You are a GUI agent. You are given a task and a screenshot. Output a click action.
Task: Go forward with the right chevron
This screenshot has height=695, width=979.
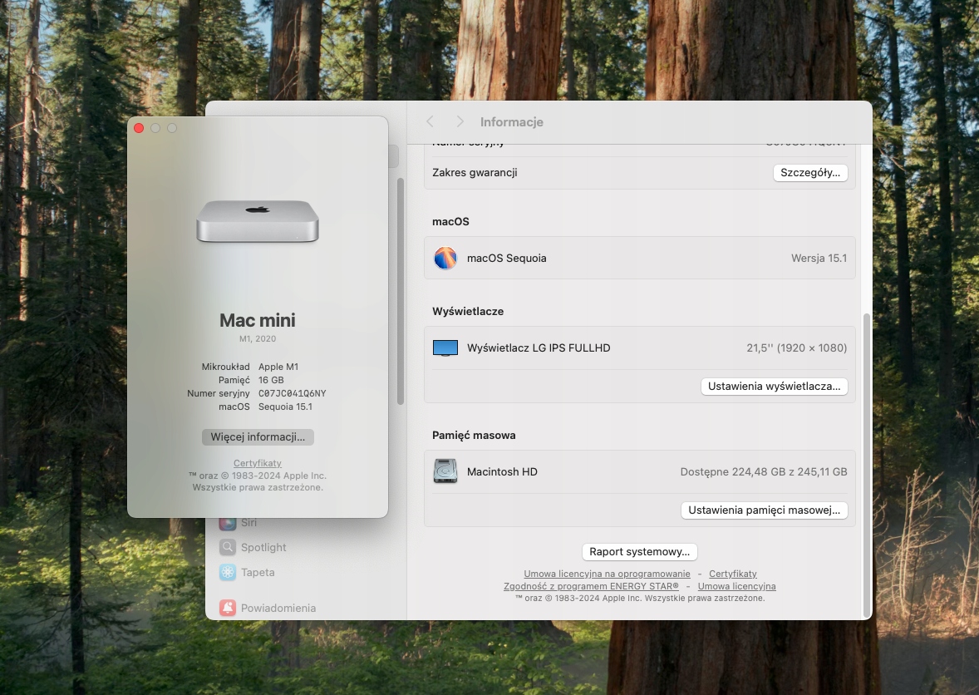click(460, 121)
